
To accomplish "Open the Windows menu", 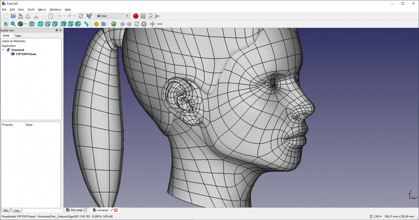I will tap(55, 9).
